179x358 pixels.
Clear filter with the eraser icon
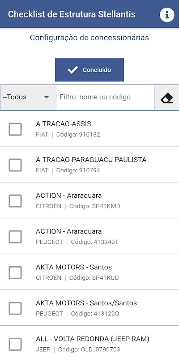tap(166, 98)
